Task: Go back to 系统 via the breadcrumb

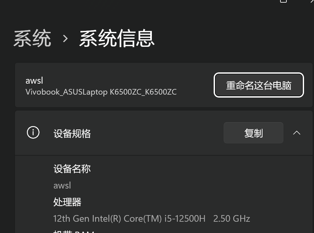Action: (33, 38)
